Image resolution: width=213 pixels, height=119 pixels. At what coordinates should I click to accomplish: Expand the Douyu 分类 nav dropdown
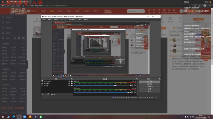click(x=60, y=11)
